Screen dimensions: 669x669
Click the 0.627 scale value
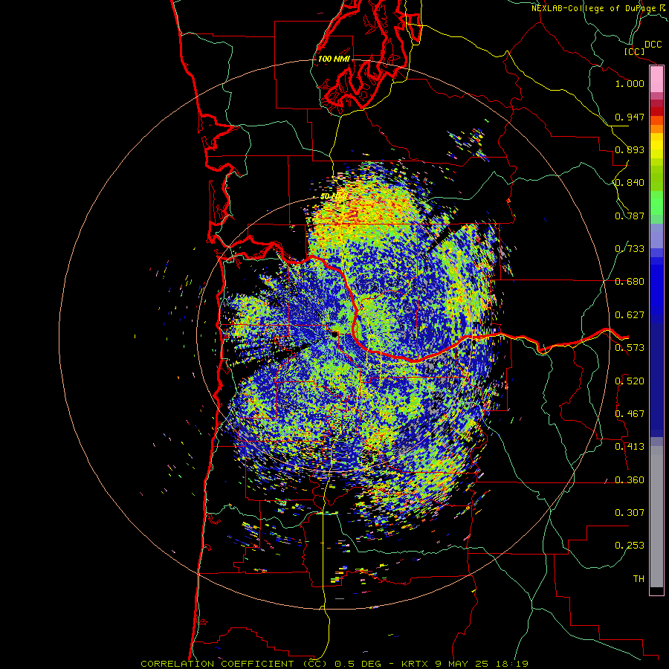630,315
